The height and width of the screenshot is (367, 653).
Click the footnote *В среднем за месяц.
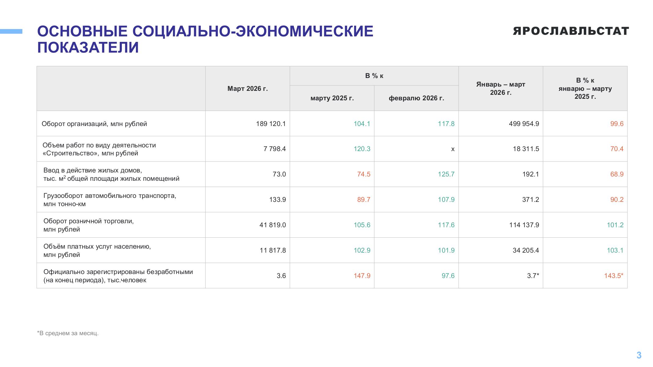pyautogui.click(x=68, y=333)
